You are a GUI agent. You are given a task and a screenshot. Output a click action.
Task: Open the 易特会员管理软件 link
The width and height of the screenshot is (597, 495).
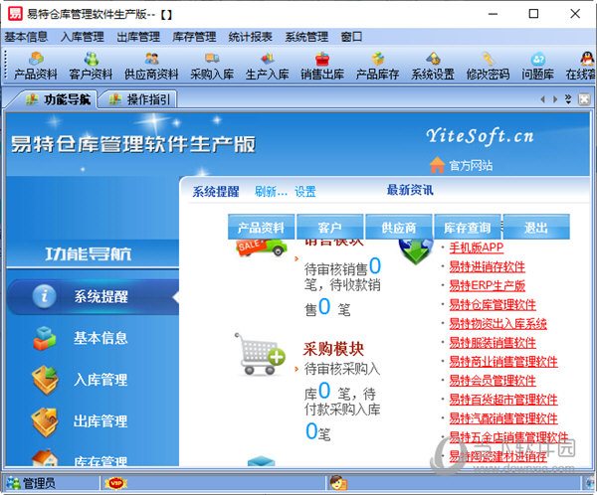[493, 381]
